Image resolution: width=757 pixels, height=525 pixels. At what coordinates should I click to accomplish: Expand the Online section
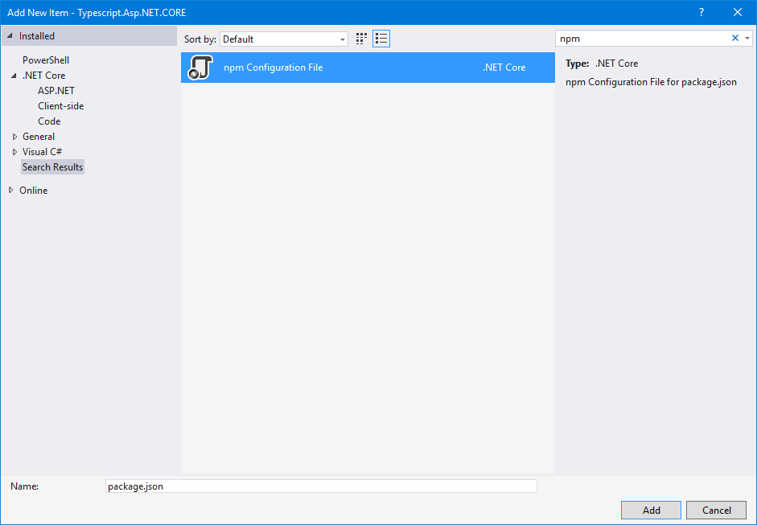click(x=11, y=190)
